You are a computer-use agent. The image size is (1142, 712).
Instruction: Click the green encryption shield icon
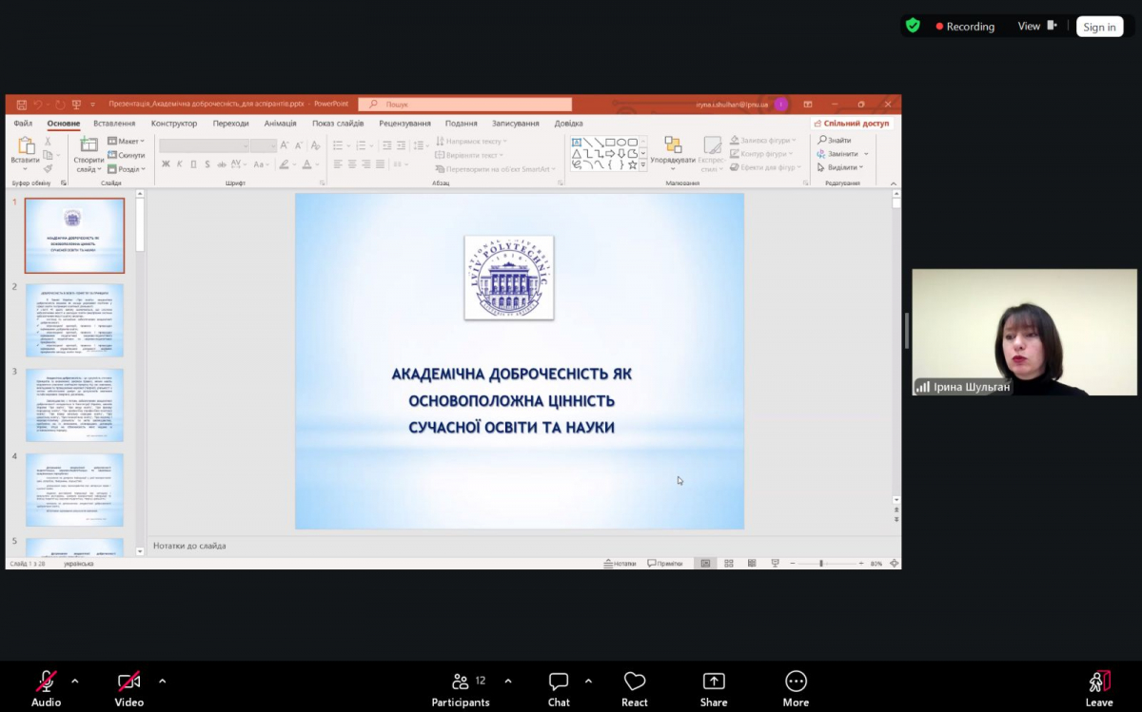click(913, 26)
